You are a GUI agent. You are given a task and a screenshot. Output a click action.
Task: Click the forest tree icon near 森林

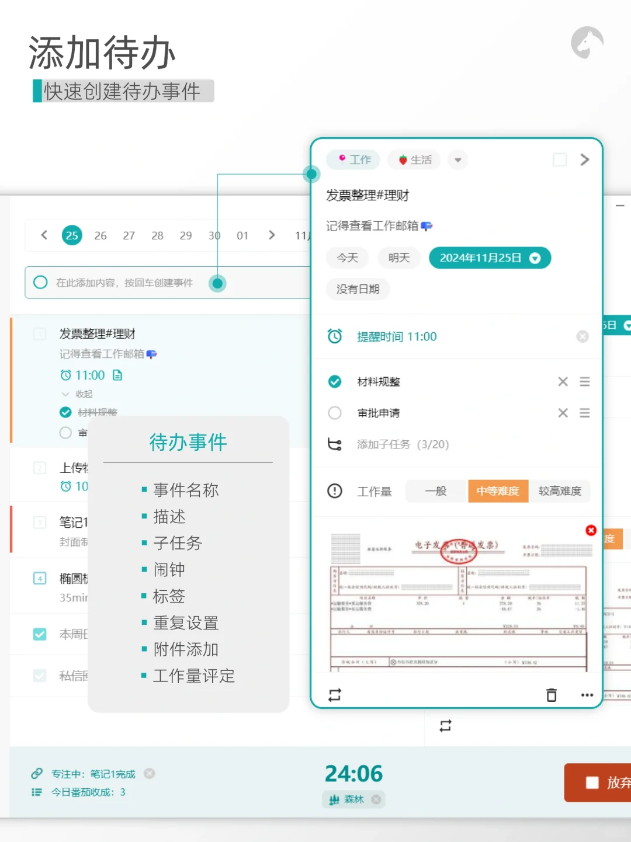[334, 799]
